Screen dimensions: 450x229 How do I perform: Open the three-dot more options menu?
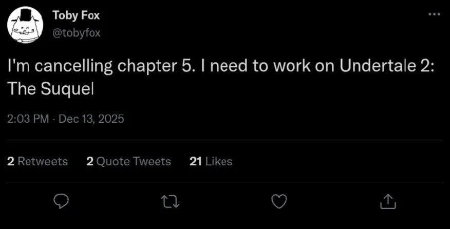coord(434,14)
